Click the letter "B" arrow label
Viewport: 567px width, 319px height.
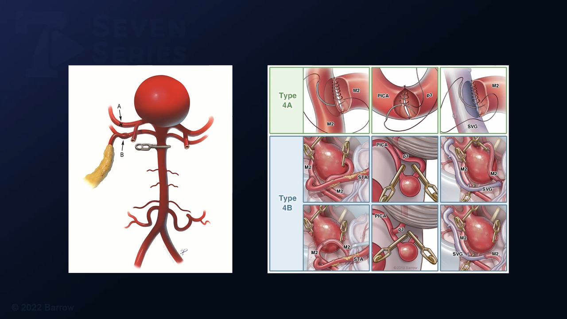tap(122, 155)
